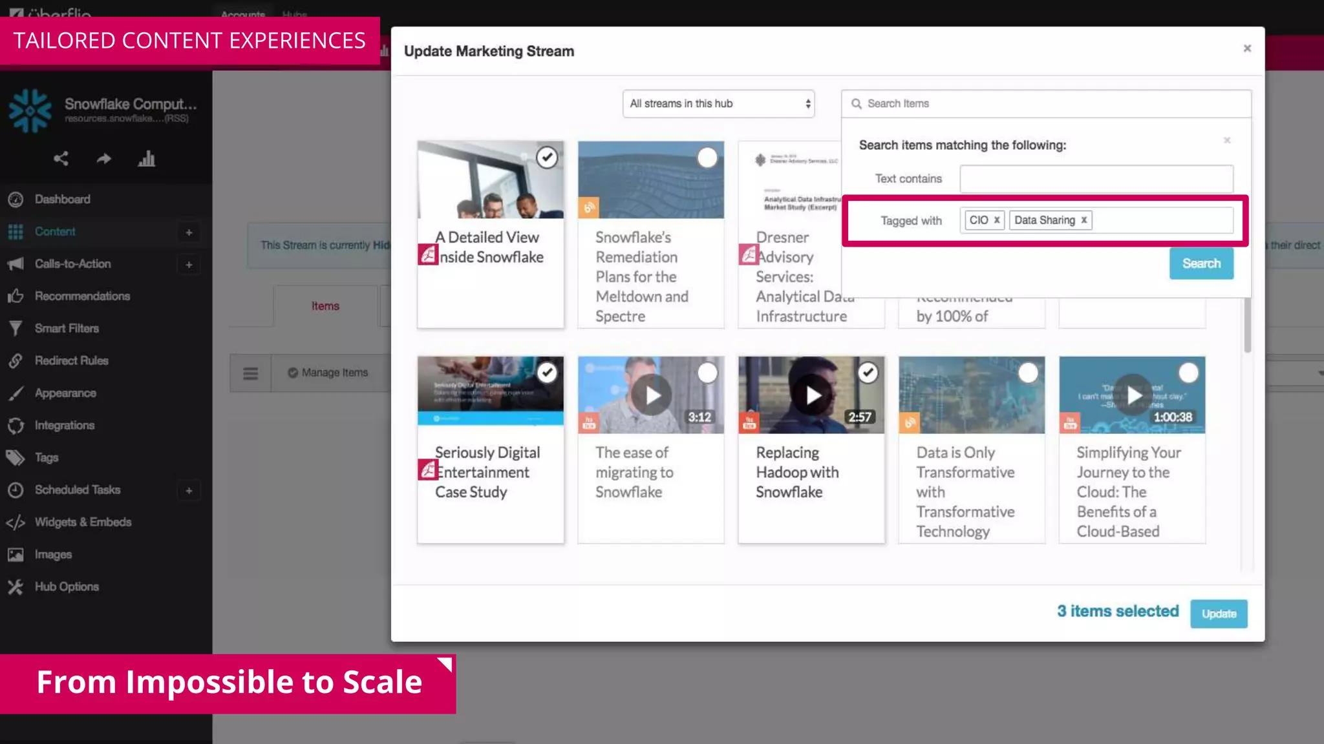The height and width of the screenshot is (744, 1324).
Task: Go to Recommendations in the sidebar
Action: pos(82,296)
